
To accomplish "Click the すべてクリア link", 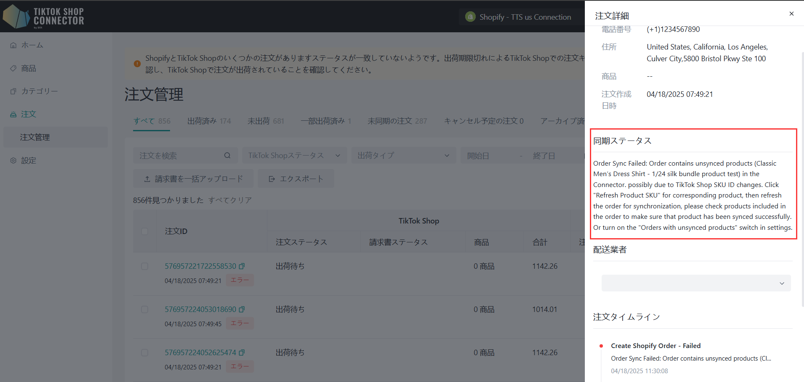I will [x=230, y=200].
